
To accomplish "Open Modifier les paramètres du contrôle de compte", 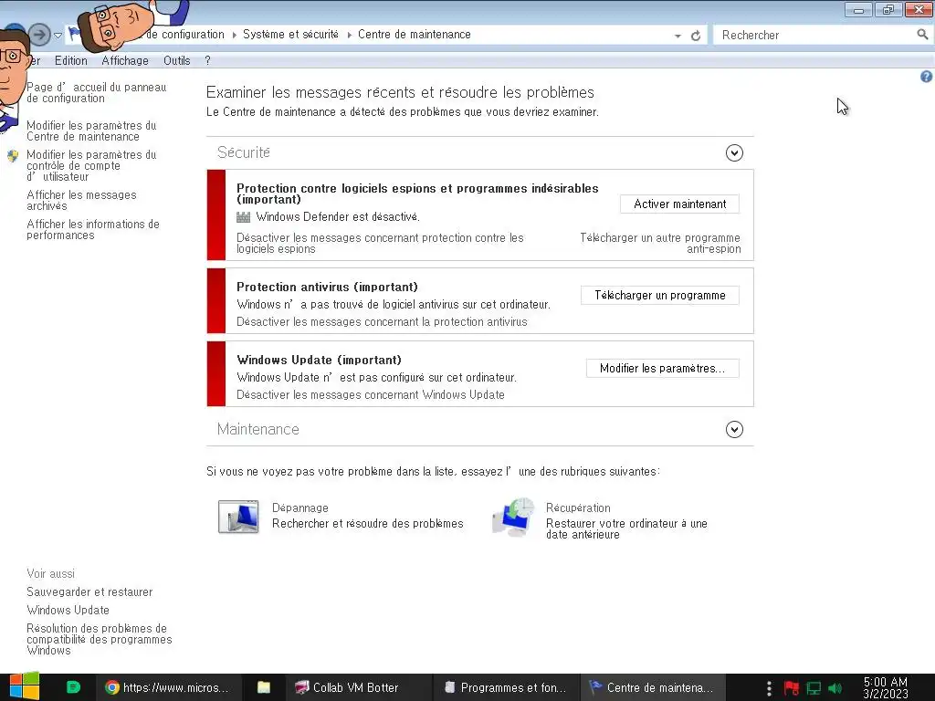I will point(91,166).
